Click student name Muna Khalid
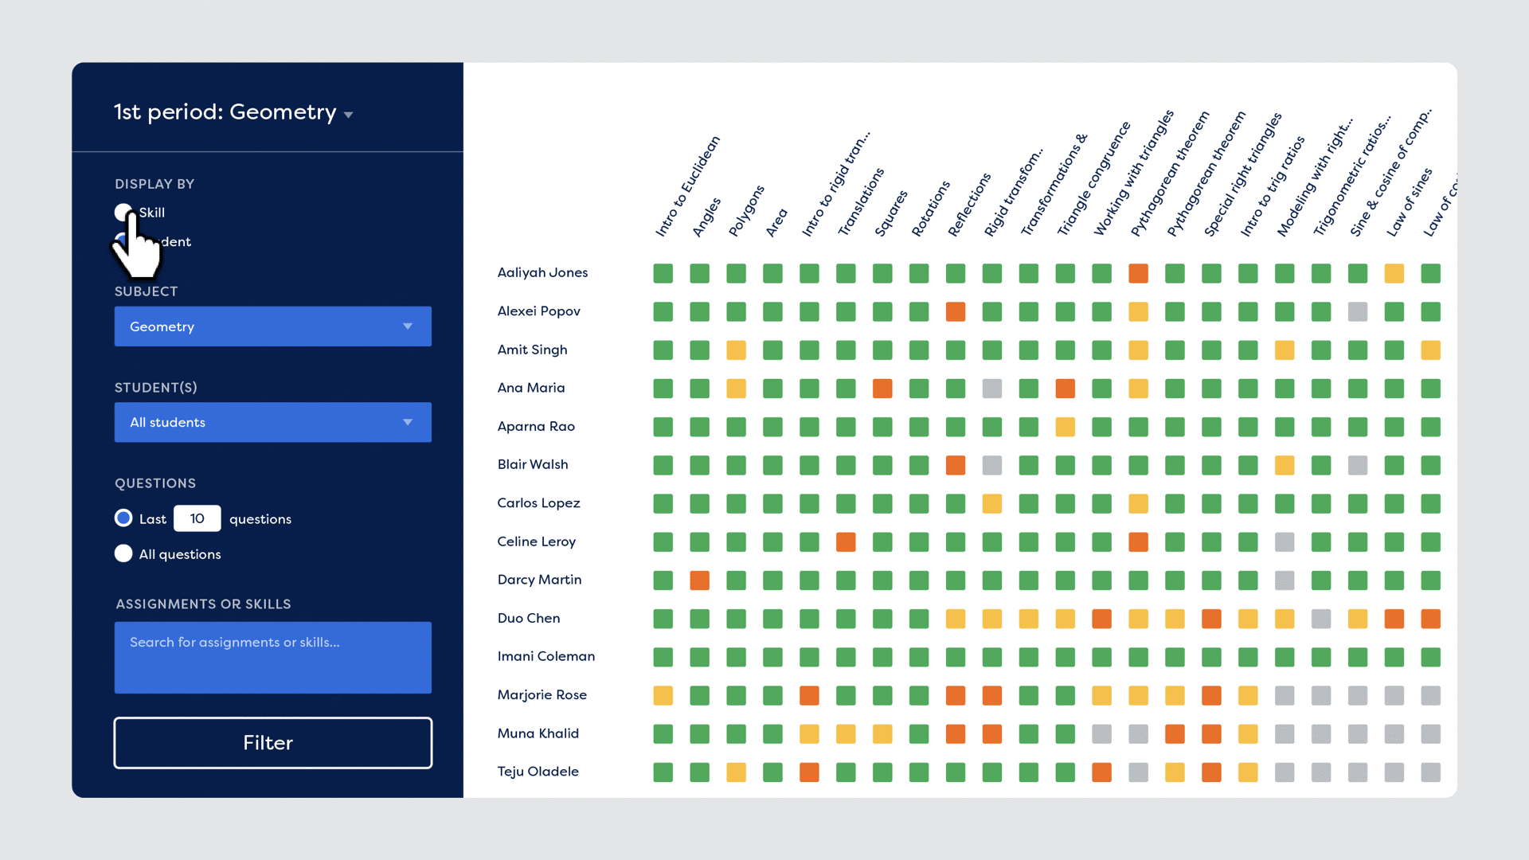Image resolution: width=1529 pixels, height=860 pixels. tap(538, 733)
